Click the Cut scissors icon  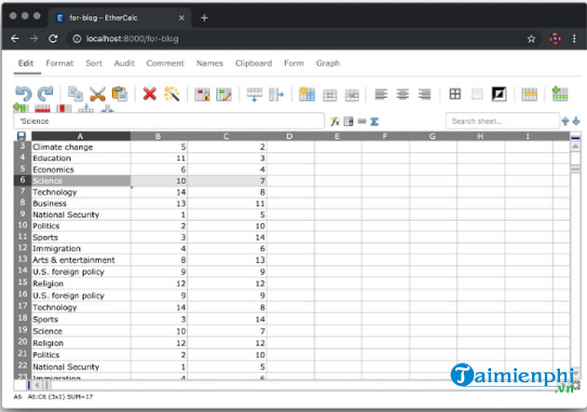97,93
